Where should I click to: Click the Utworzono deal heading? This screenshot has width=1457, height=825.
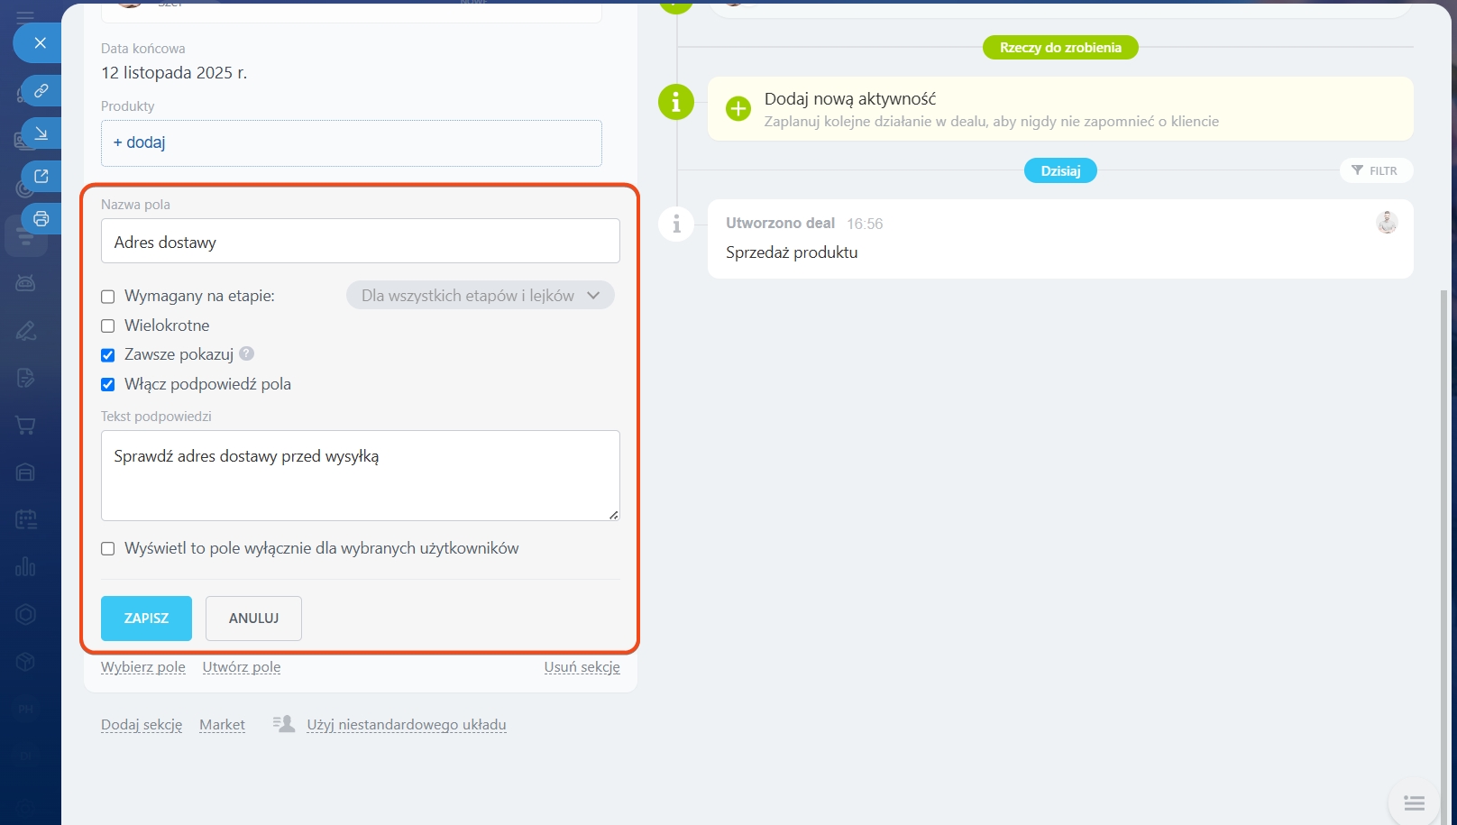tap(781, 224)
